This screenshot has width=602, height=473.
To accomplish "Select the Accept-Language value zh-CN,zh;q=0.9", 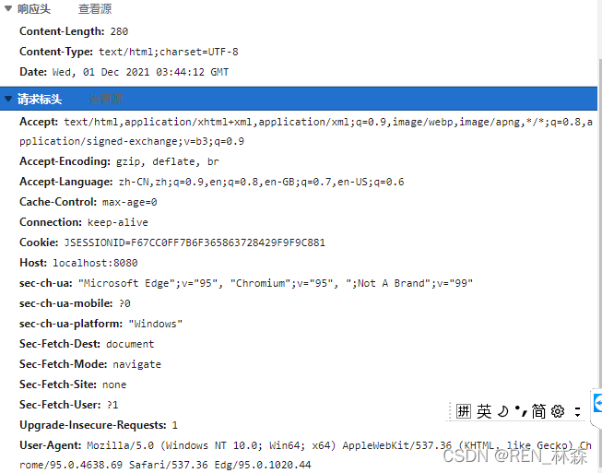I will 262,182.
